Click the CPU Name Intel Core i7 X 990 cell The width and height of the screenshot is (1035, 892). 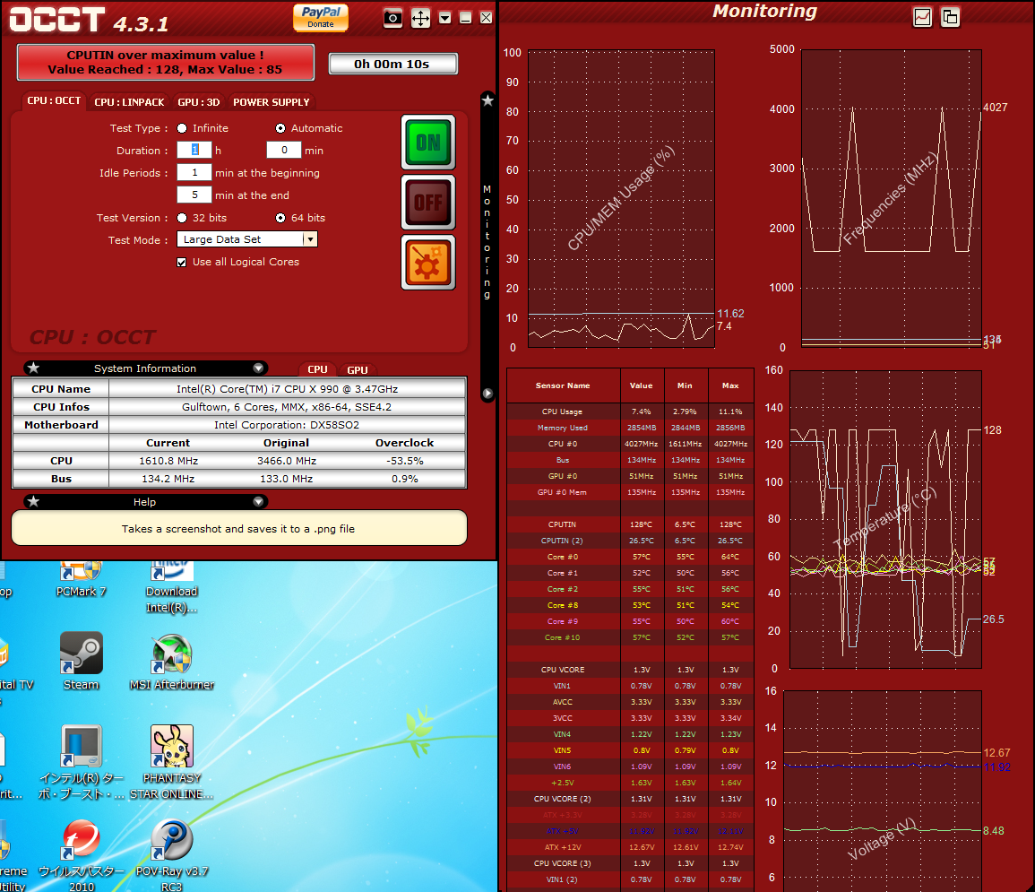point(287,389)
